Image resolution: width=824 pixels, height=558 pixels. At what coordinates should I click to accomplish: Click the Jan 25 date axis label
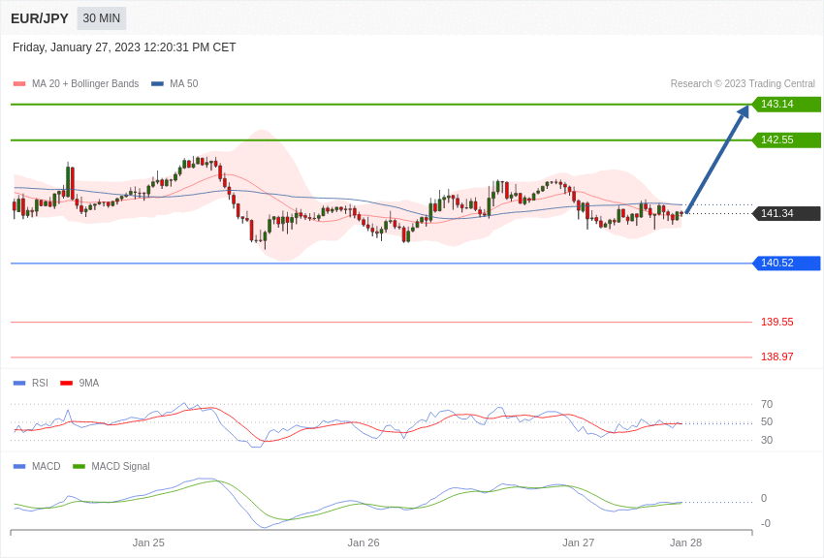tap(148, 542)
